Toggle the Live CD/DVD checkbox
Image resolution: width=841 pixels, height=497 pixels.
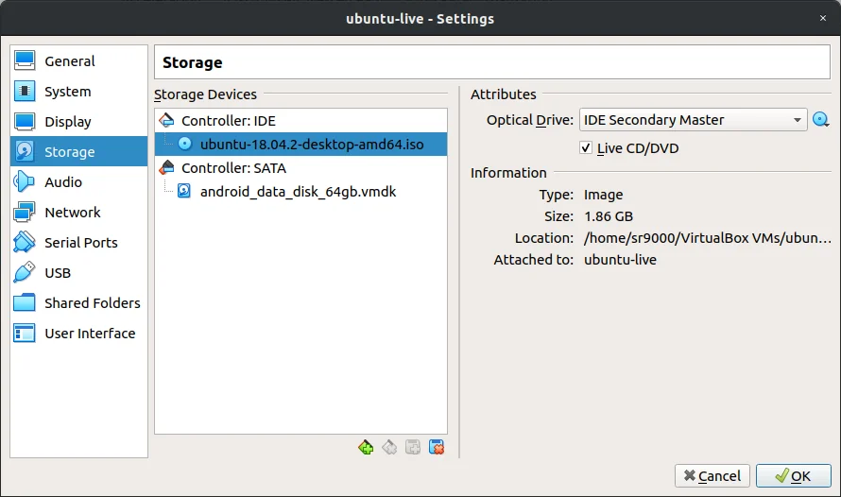586,148
